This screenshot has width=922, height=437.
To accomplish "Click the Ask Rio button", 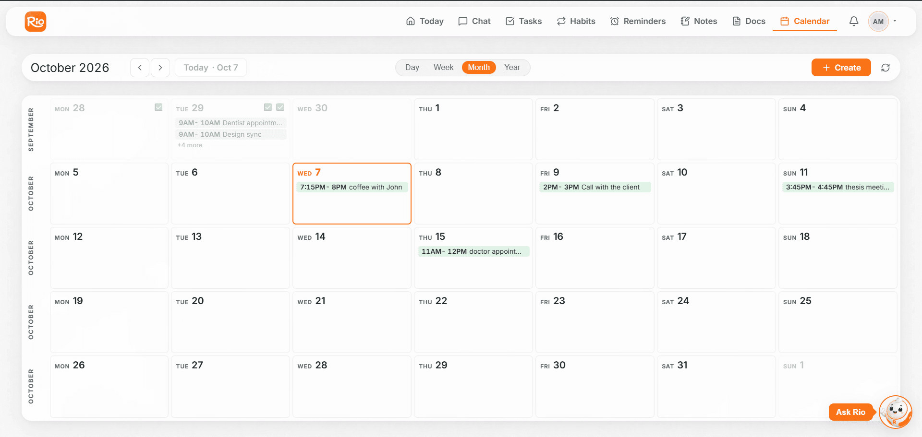I will tap(850, 412).
